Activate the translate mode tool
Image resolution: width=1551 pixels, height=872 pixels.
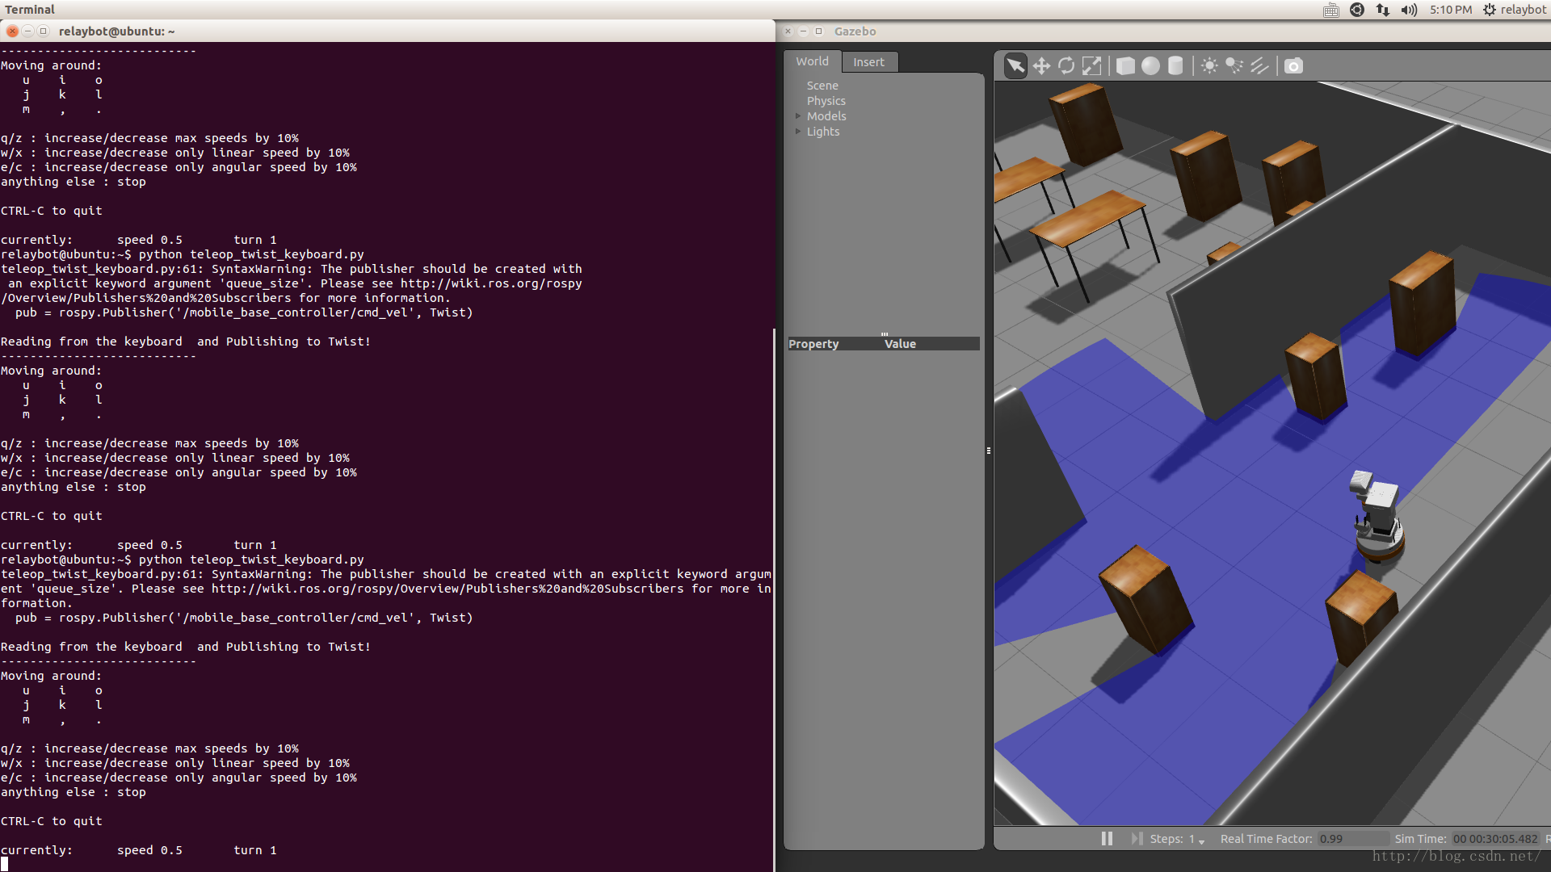[1041, 65]
